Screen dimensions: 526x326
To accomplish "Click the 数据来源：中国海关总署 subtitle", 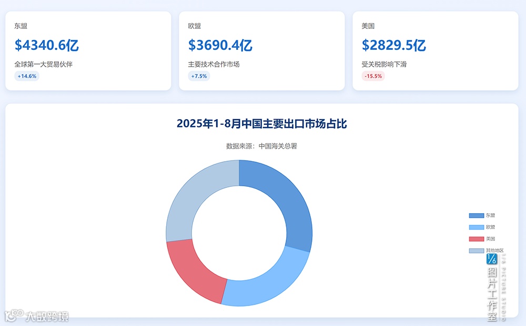I will click(261, 146).
